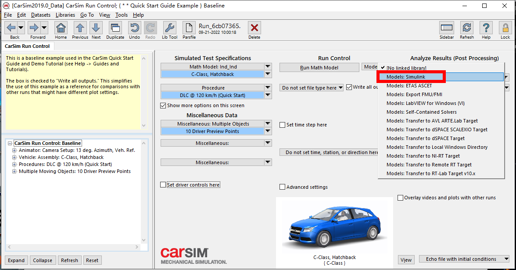516x270 pixels.
Task: Collapse the CarSim Run Control: Baseline node
Action: point(10,143)
